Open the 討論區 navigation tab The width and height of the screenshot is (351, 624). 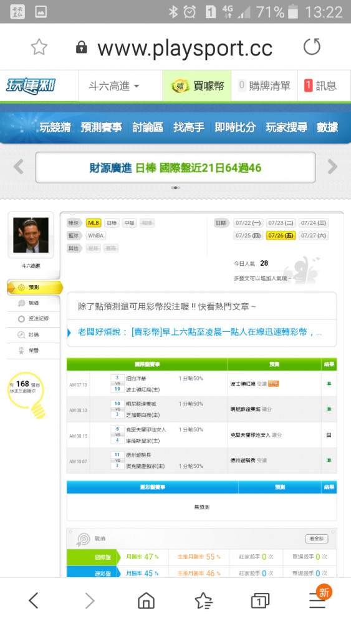point(148,127)
